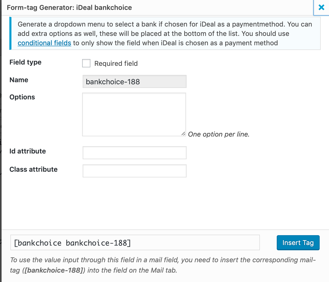Click the Options label
329x282 pixels.
(22, 97)
